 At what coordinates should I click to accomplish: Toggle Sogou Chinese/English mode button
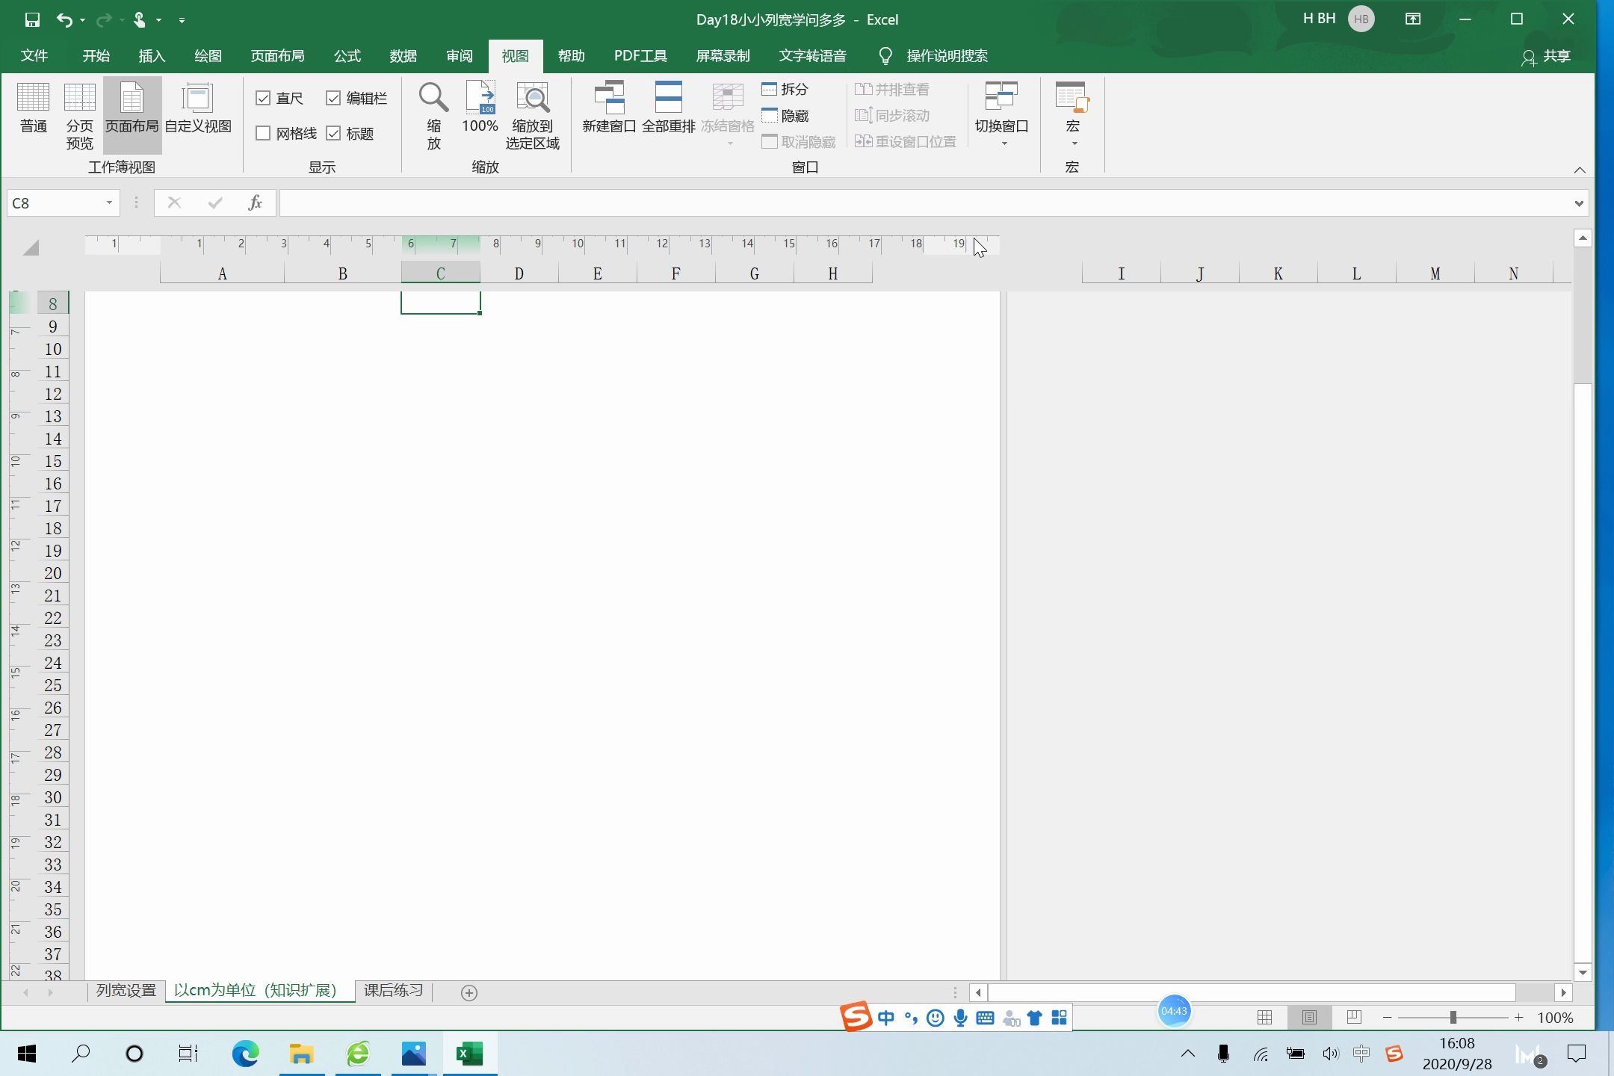click(886, 1018)
